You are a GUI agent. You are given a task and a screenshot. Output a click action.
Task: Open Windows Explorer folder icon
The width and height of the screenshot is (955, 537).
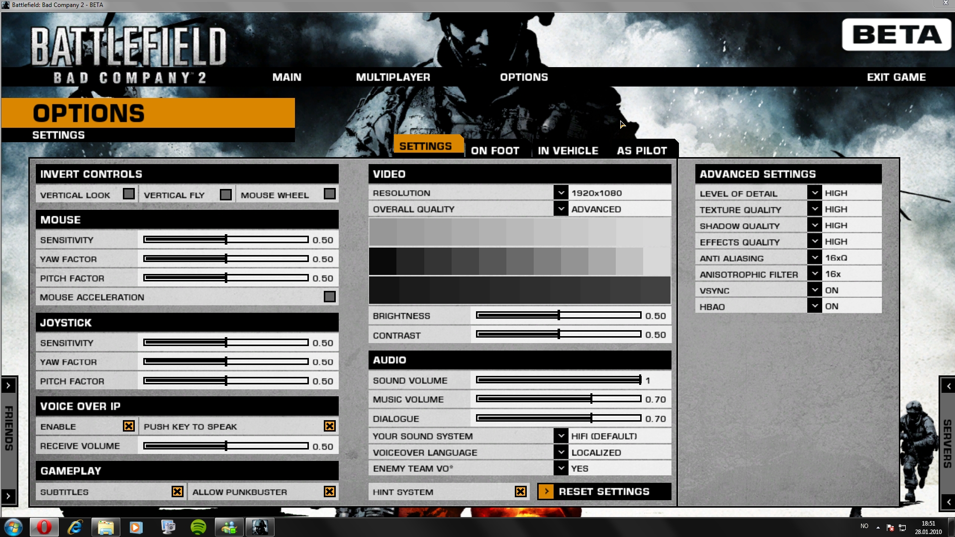pos(105,527)
